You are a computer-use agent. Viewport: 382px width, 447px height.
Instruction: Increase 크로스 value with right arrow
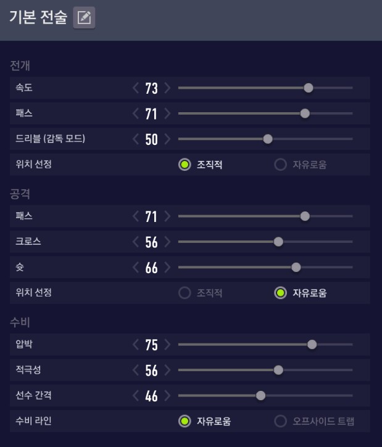pyautogui.click(x=167, y=242)
